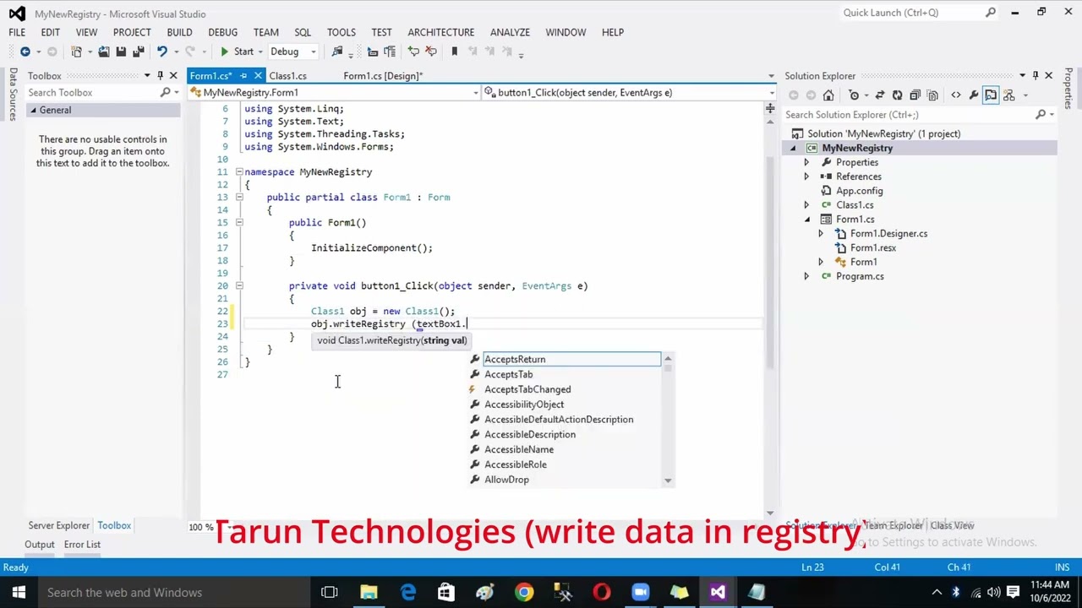The image size is (1082, 608).
Task: Open the ARCHITECTURE menu
Action: pyautogui.click(x=441, y=32)
